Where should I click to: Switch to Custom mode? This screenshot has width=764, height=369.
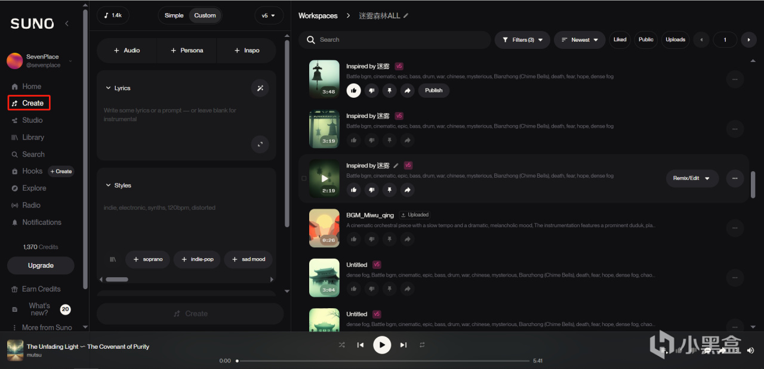coord(205,15)
